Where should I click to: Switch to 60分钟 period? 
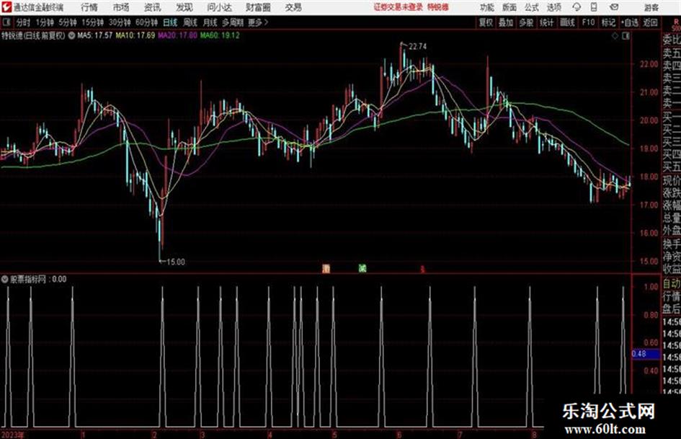(146, 22)
